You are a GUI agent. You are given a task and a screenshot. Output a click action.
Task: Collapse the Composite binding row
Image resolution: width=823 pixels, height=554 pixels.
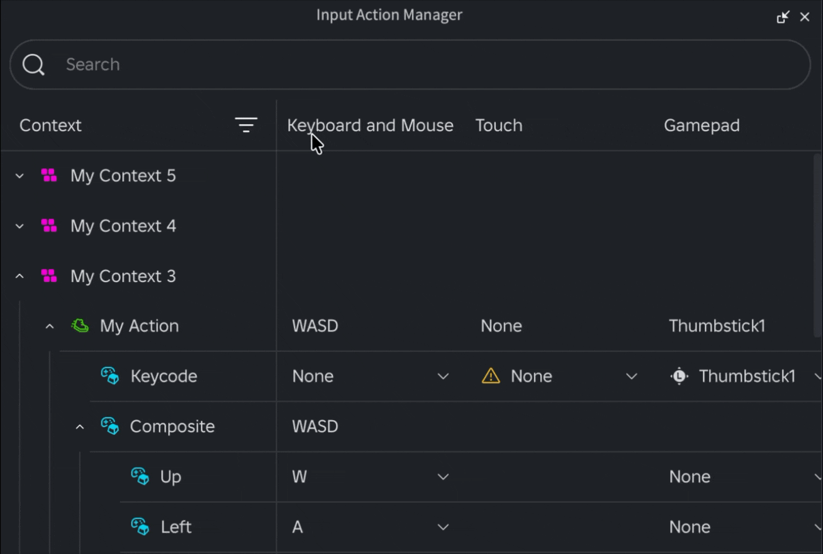(80, 427)
